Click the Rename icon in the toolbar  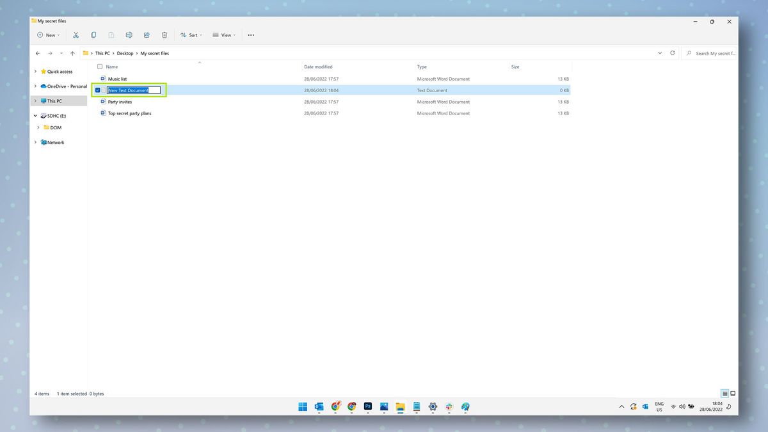[129, 35]
